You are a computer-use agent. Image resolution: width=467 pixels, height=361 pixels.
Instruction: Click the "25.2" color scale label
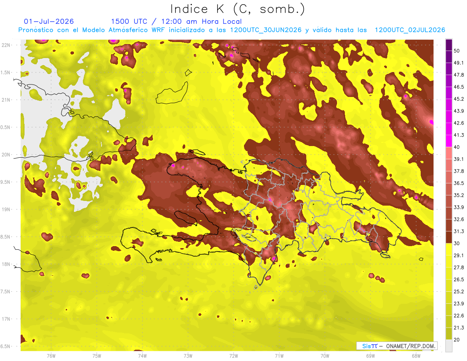459,291
